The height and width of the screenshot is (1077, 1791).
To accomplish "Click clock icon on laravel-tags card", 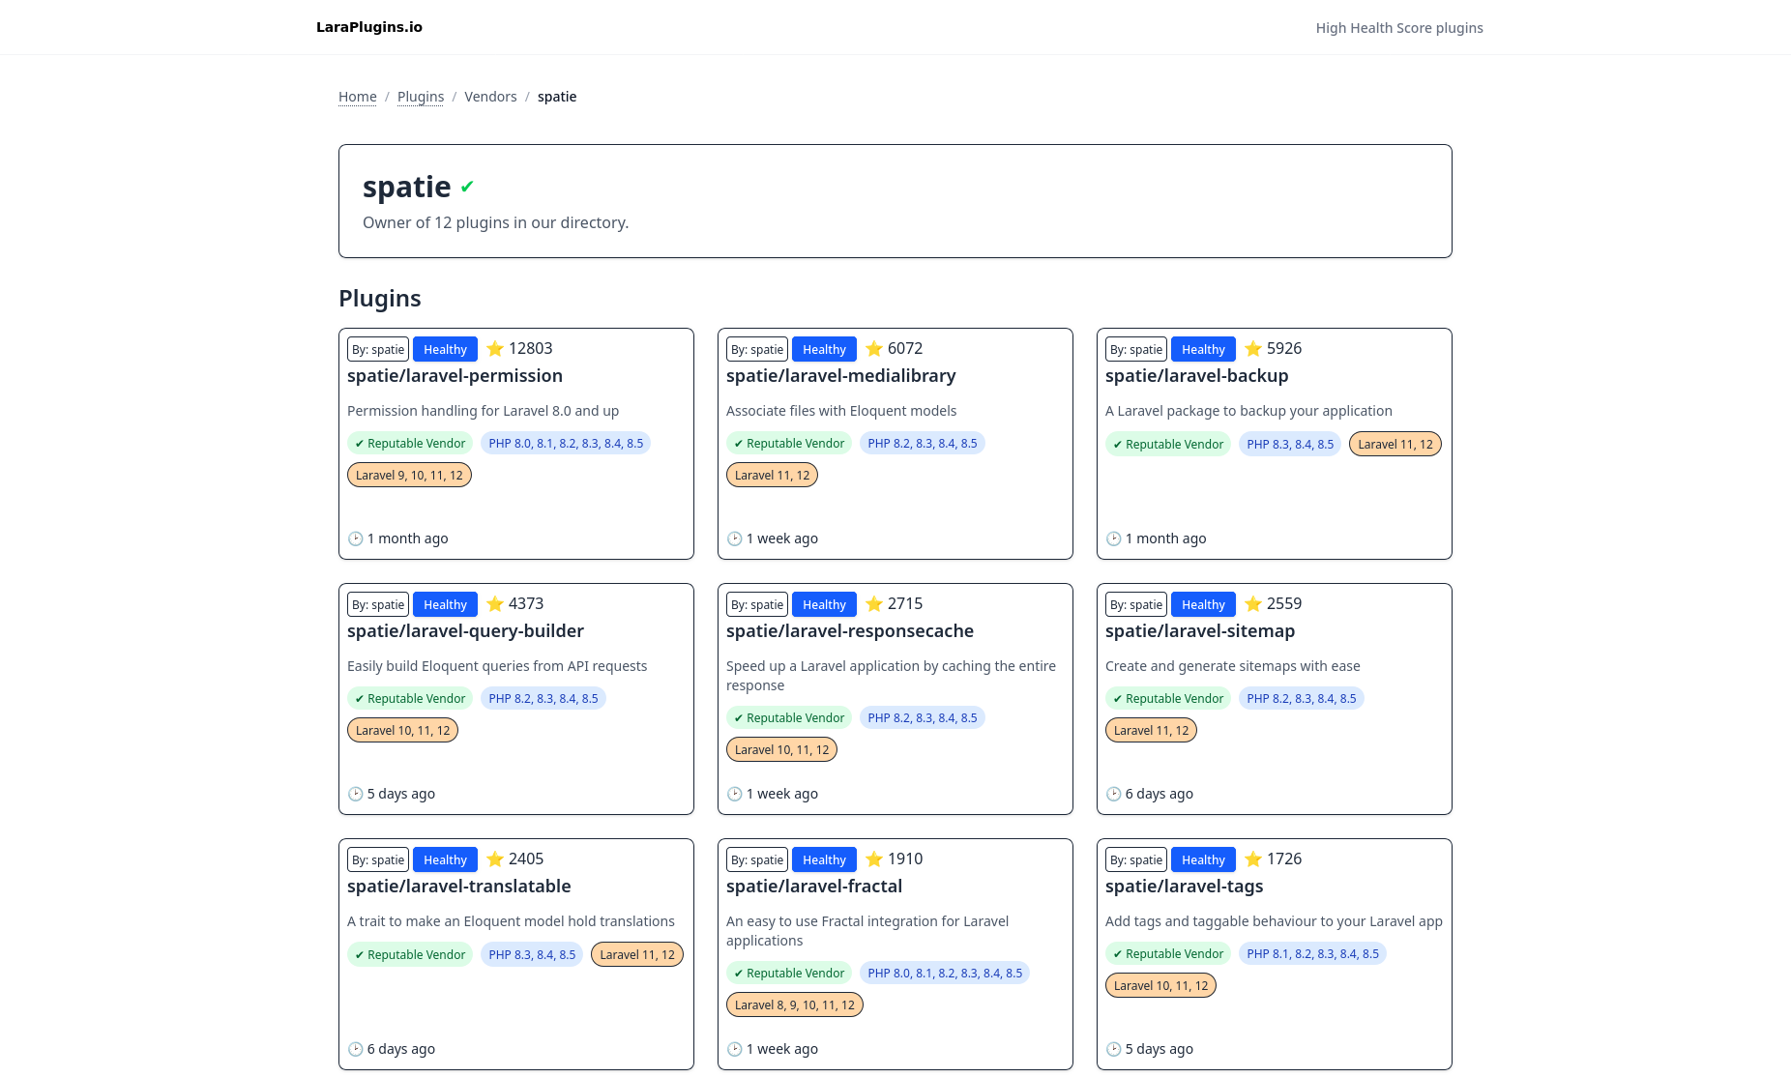I will pyautogui.click(x=1113, y=1049).
